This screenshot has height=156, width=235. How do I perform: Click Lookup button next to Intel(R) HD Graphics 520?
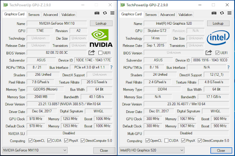pos(218,24)
